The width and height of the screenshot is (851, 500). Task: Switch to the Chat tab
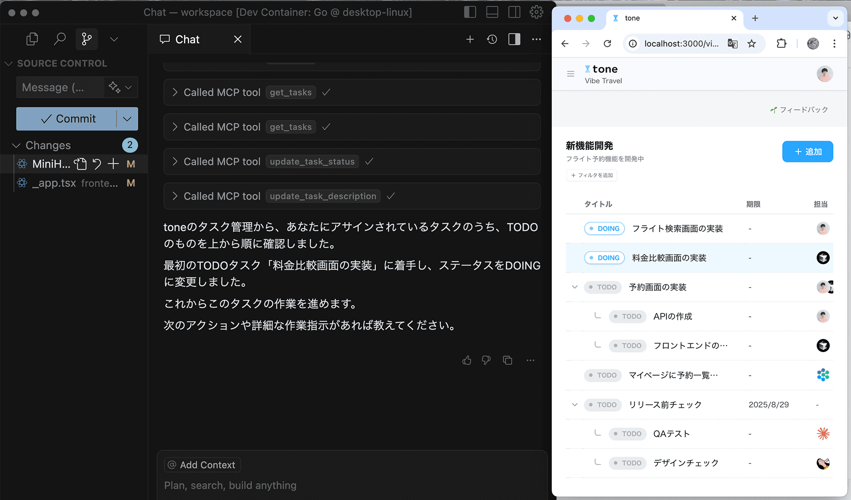[187, 39]
